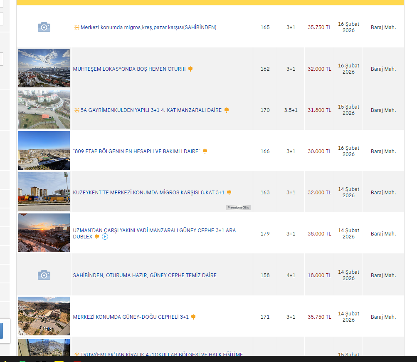Open listing 809 ETAP BÖLGENIN EN HESAPLI
This screenshot has width=417, height=362.
[x=137, y=151]
